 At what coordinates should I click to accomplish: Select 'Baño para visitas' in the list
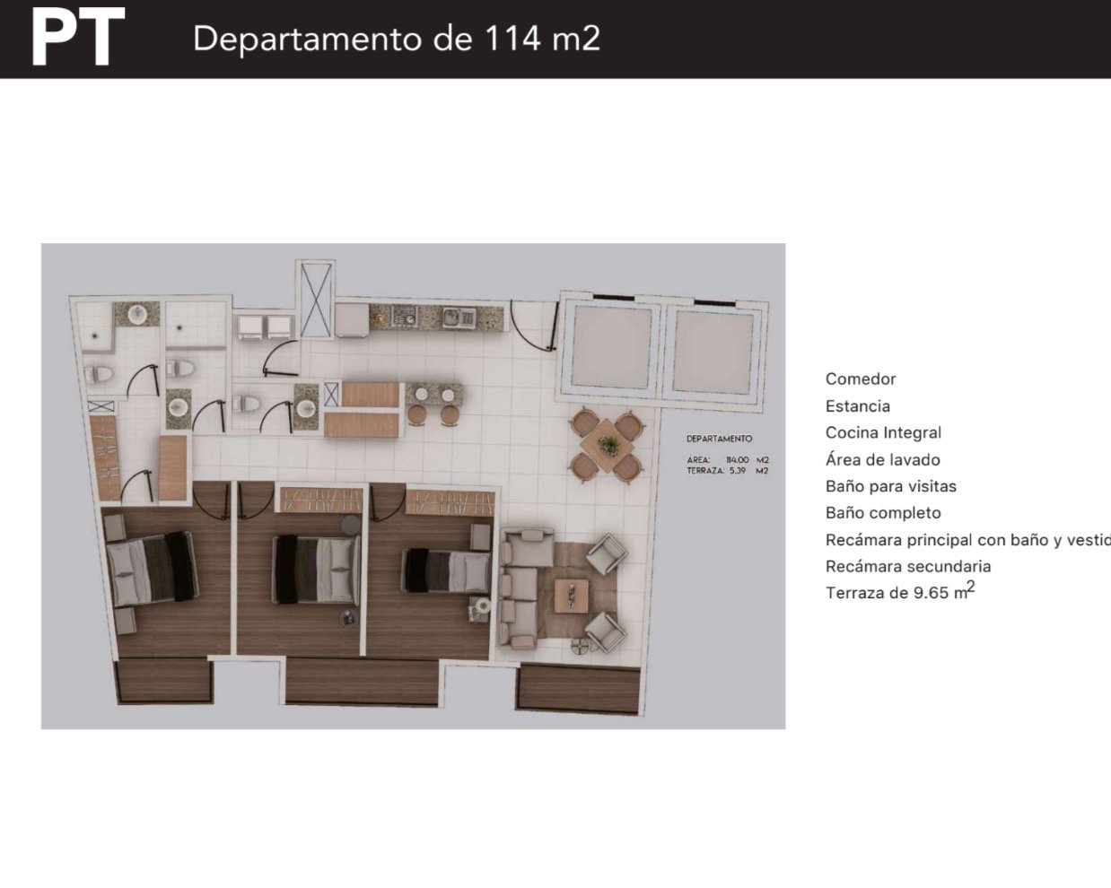click(890, 486)
